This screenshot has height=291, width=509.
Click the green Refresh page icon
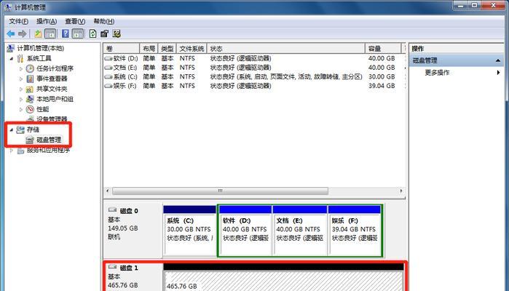92,33
